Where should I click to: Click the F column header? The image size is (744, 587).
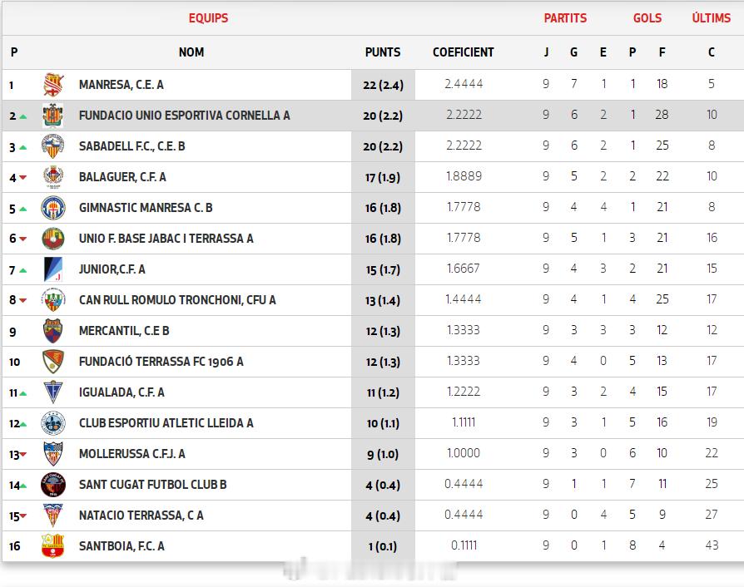pyautogui.click(x=662, y=52)
